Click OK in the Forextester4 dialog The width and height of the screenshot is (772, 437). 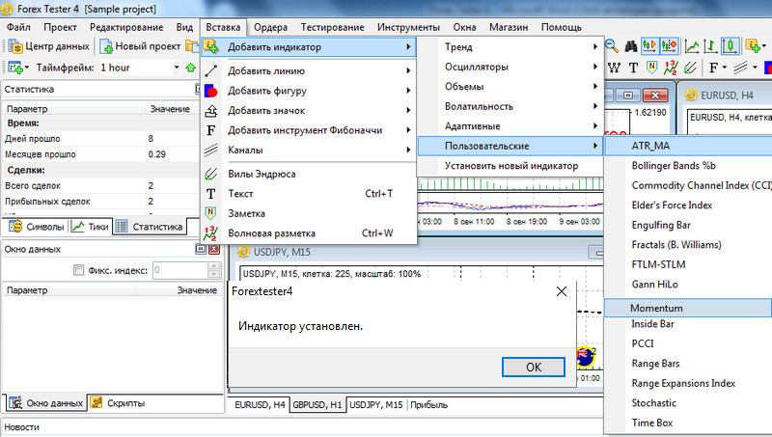pos(534,368)
